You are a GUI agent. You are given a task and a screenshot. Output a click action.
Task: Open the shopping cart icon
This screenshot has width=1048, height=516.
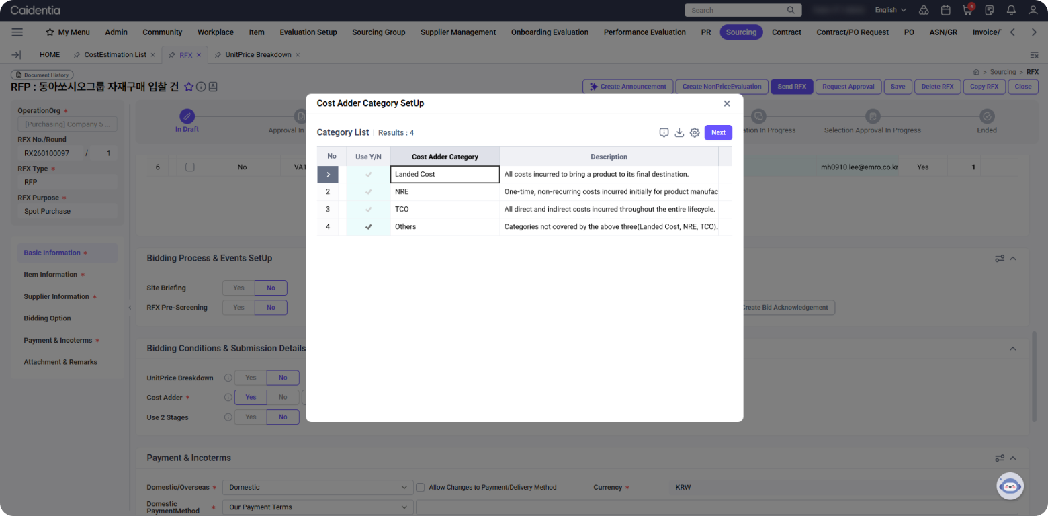pos(967,10)
